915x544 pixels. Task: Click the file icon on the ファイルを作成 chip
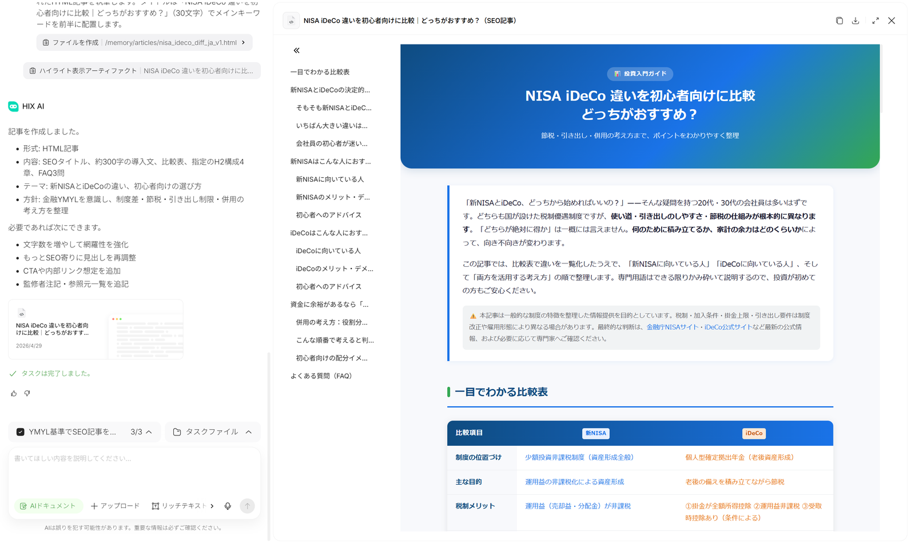pos(46,42)
